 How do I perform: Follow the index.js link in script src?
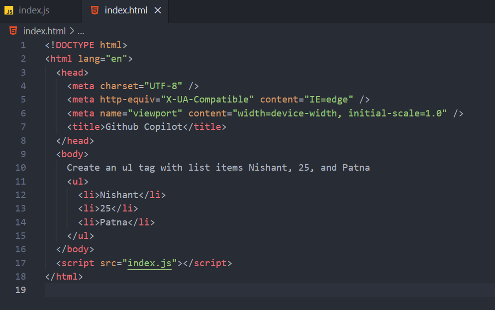click(149, 263)
